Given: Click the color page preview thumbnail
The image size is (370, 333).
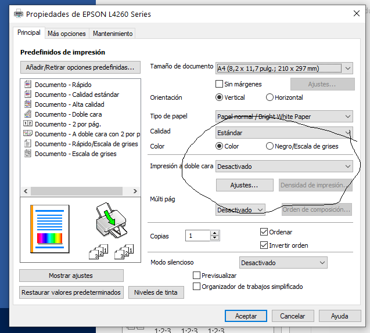Looking at the screenshot, I should coord(49,225).
